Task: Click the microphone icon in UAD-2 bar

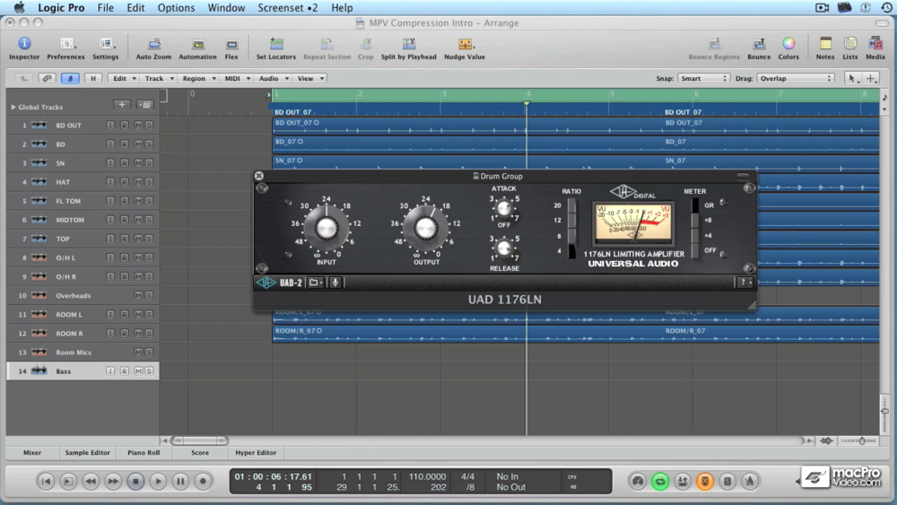Action: [335, 282]
